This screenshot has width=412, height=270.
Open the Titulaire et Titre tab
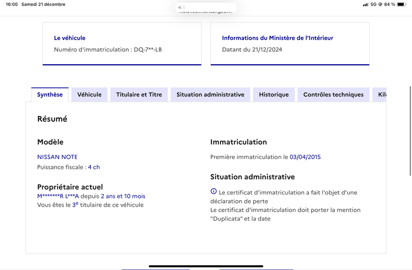point(139,95)
